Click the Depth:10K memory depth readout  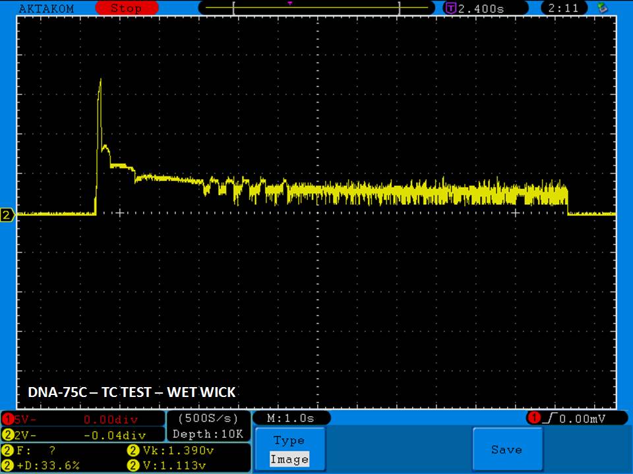pos(208,434)
